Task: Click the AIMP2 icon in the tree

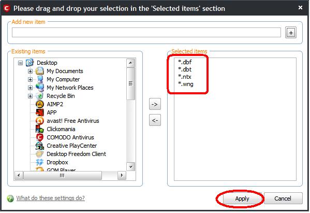Action: click(x=40, y=104)
